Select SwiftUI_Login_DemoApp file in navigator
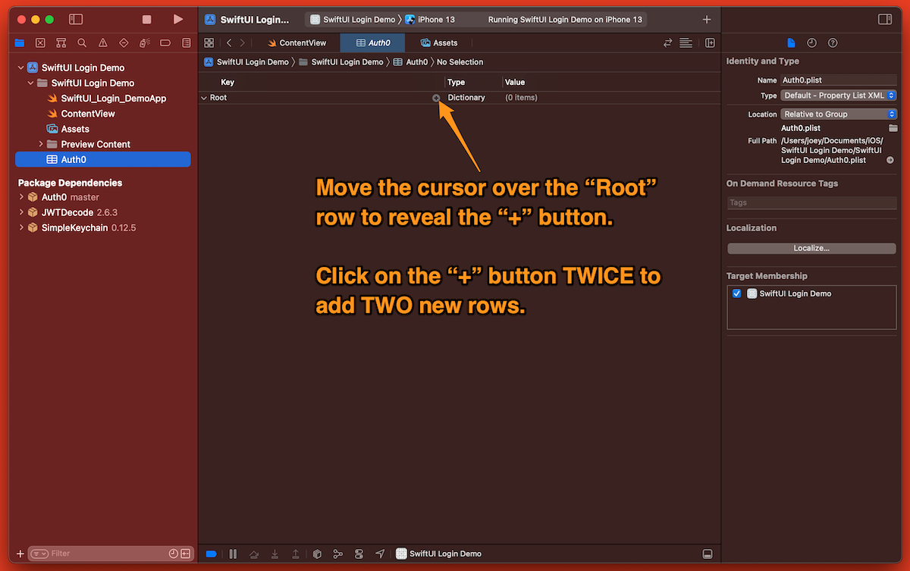This screenshot has width=910, height=571. pos(113,99)
